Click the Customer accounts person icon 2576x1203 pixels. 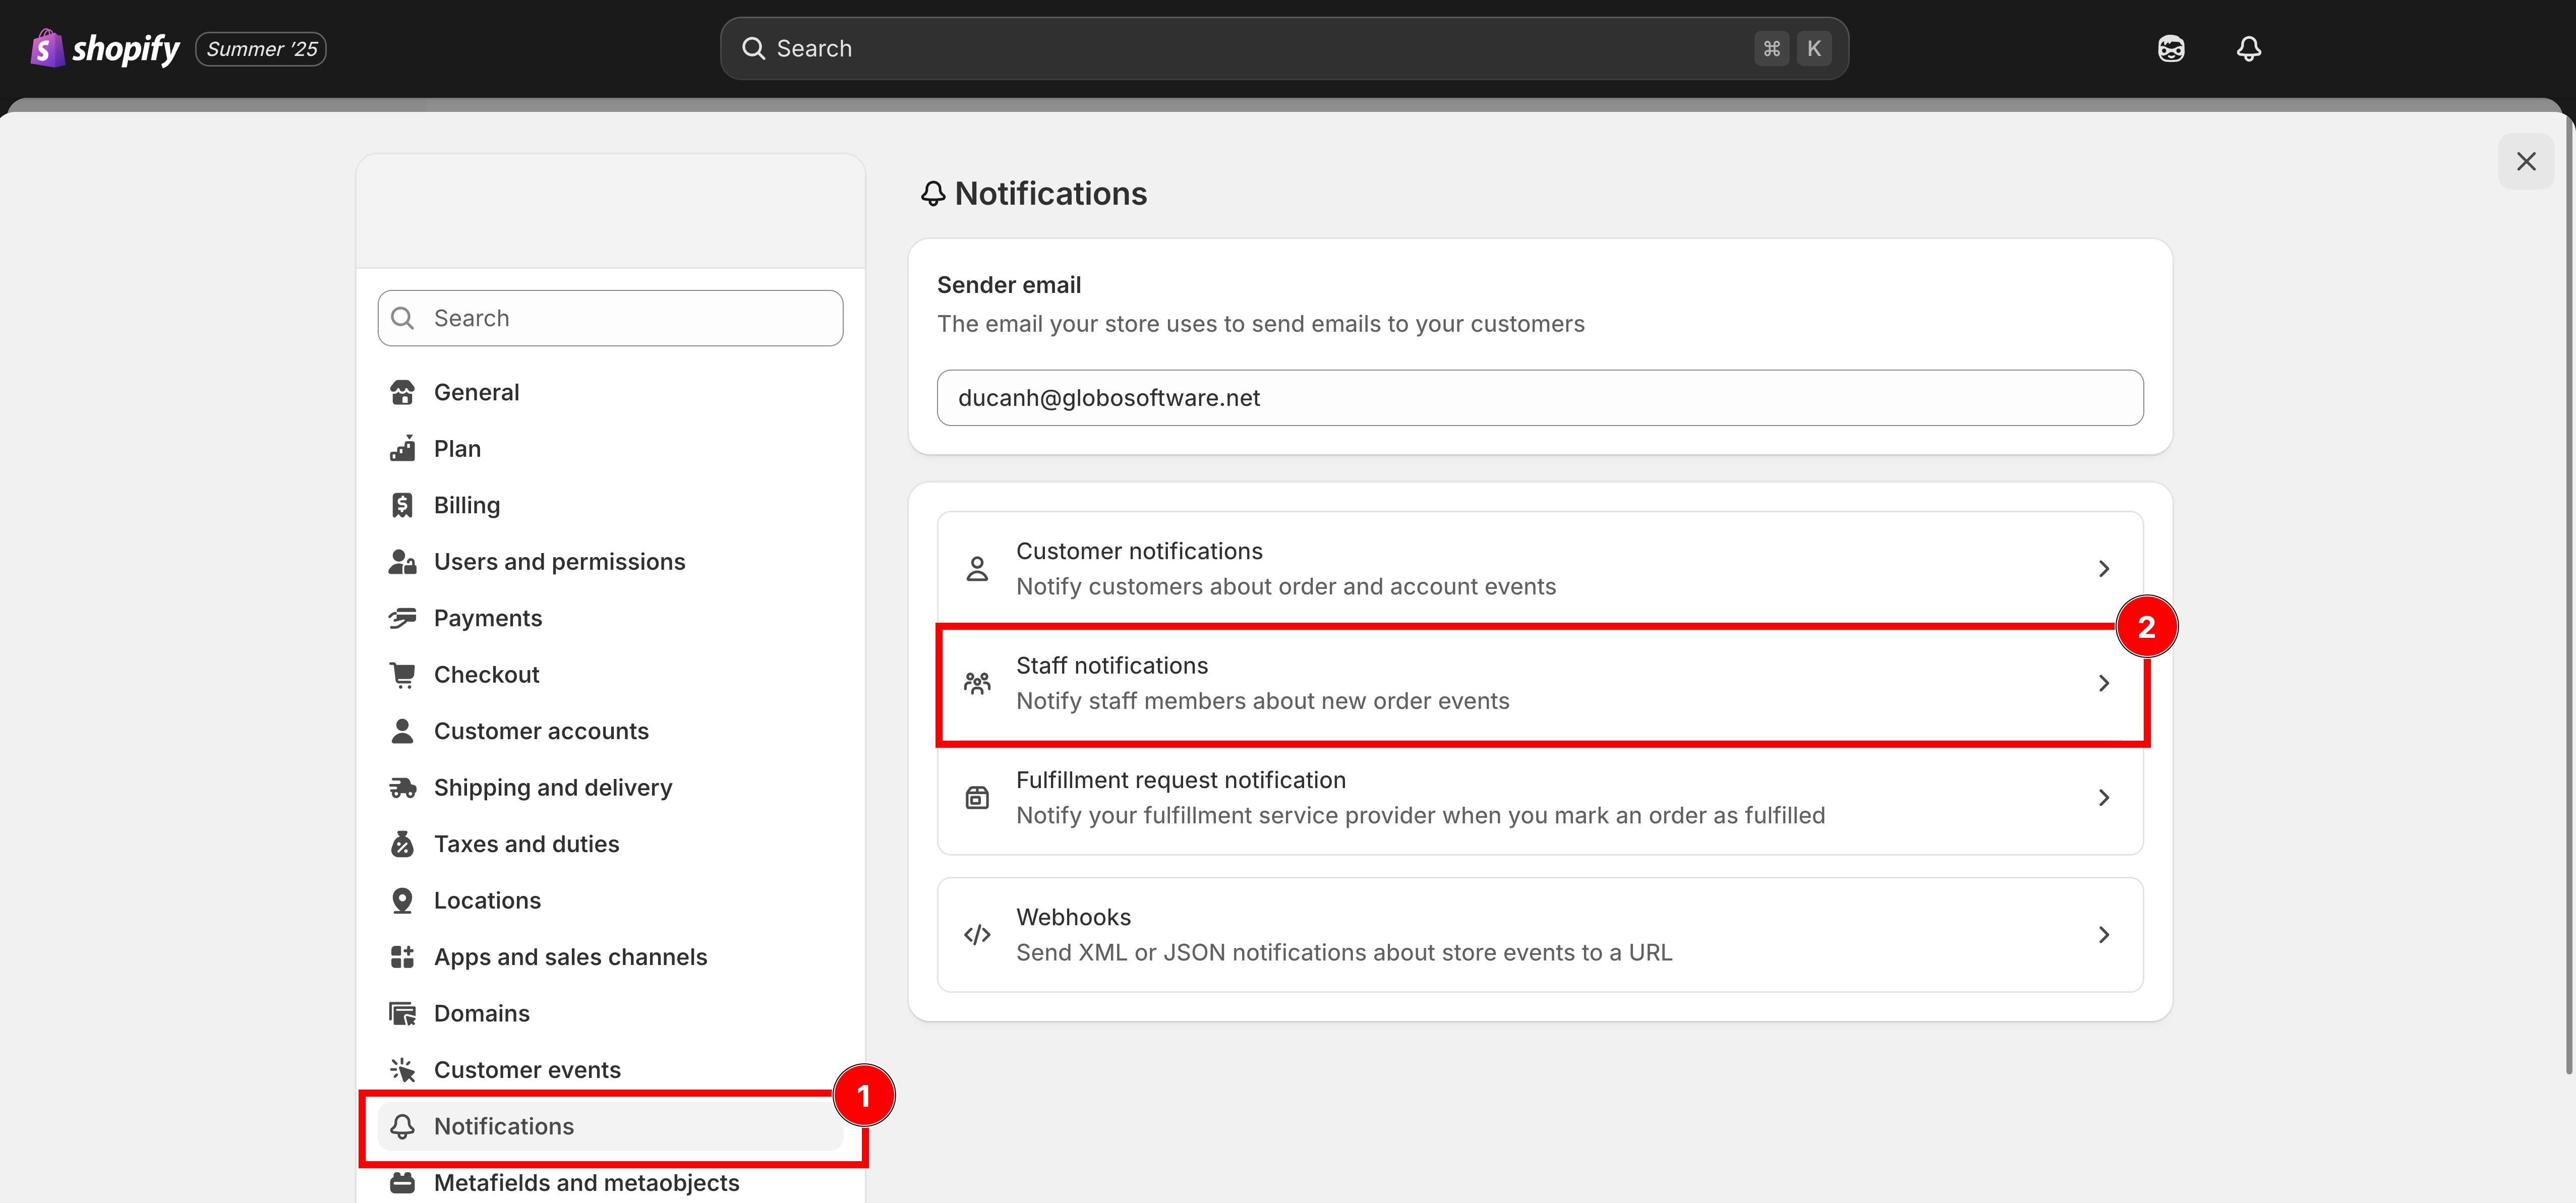(402, 731)
